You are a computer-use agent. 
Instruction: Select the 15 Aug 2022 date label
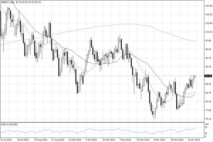(41, 140)
